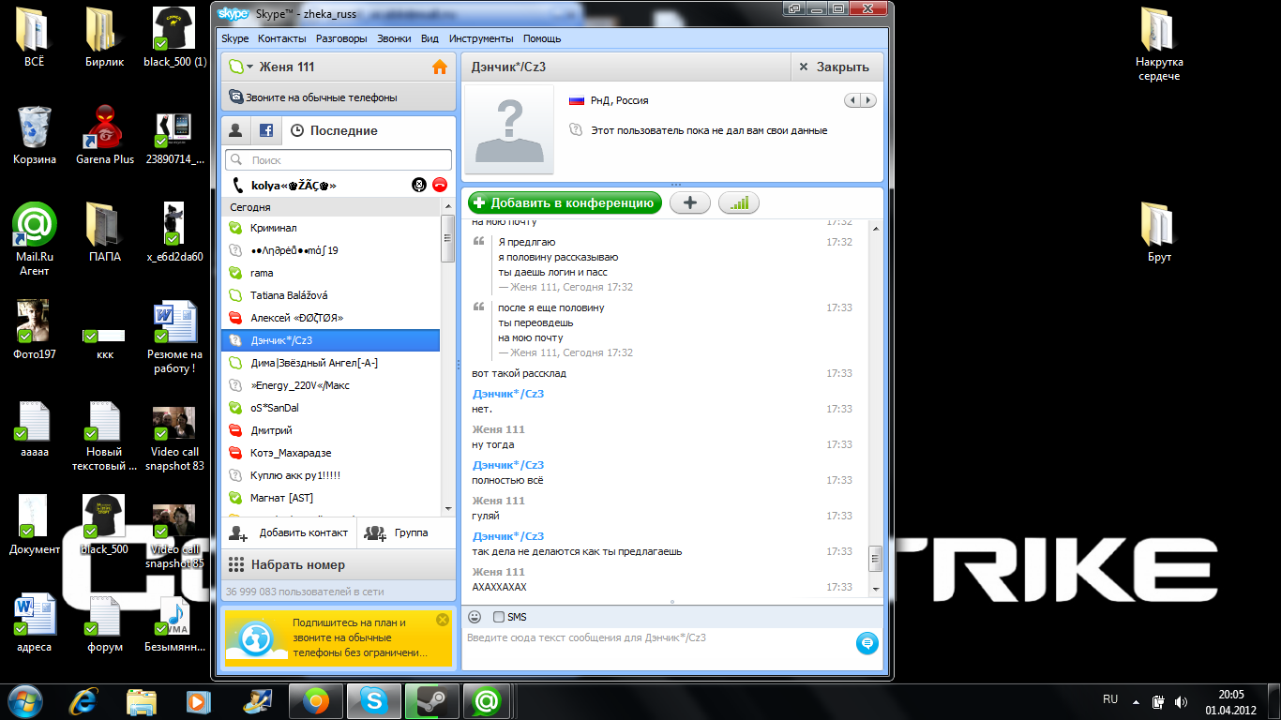The height and width of the screenshot is (720, 1281).
Task: Open the call quality signal bars button
Action: pos(739,202)
